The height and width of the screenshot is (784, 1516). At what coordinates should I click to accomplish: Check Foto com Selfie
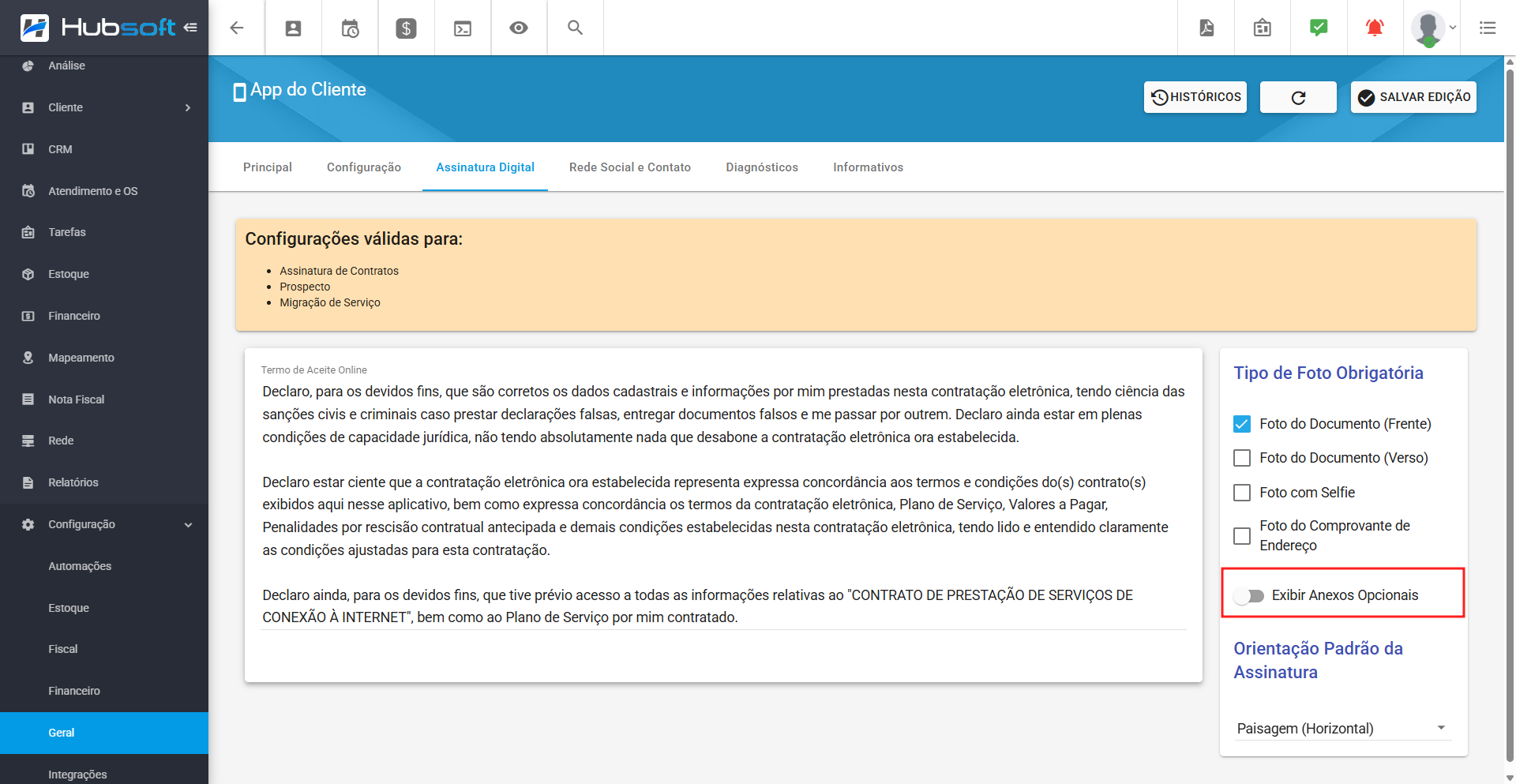1242,493
